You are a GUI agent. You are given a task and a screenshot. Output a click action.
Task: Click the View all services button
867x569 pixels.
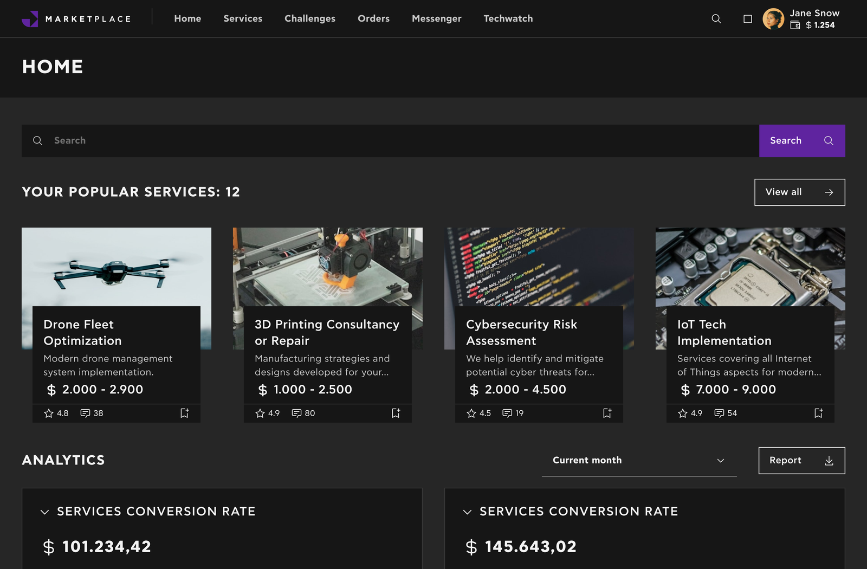click(x=799, y=192)
